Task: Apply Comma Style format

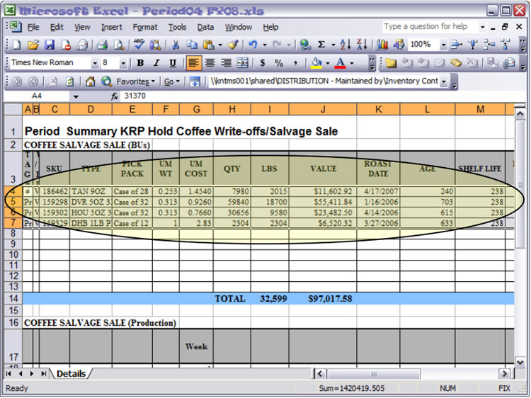Action: [x=296, y=63]
